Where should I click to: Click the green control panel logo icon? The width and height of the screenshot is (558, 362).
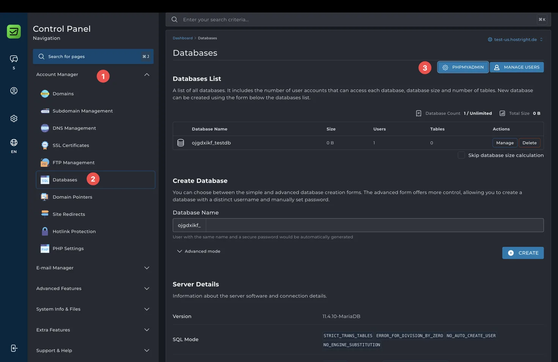(14, 31)
